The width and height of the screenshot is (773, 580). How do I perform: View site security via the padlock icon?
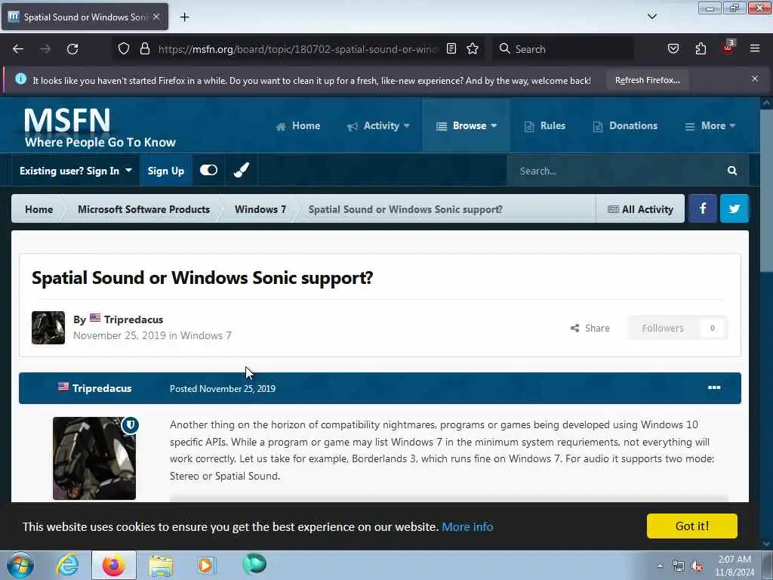tap(144, 48)
